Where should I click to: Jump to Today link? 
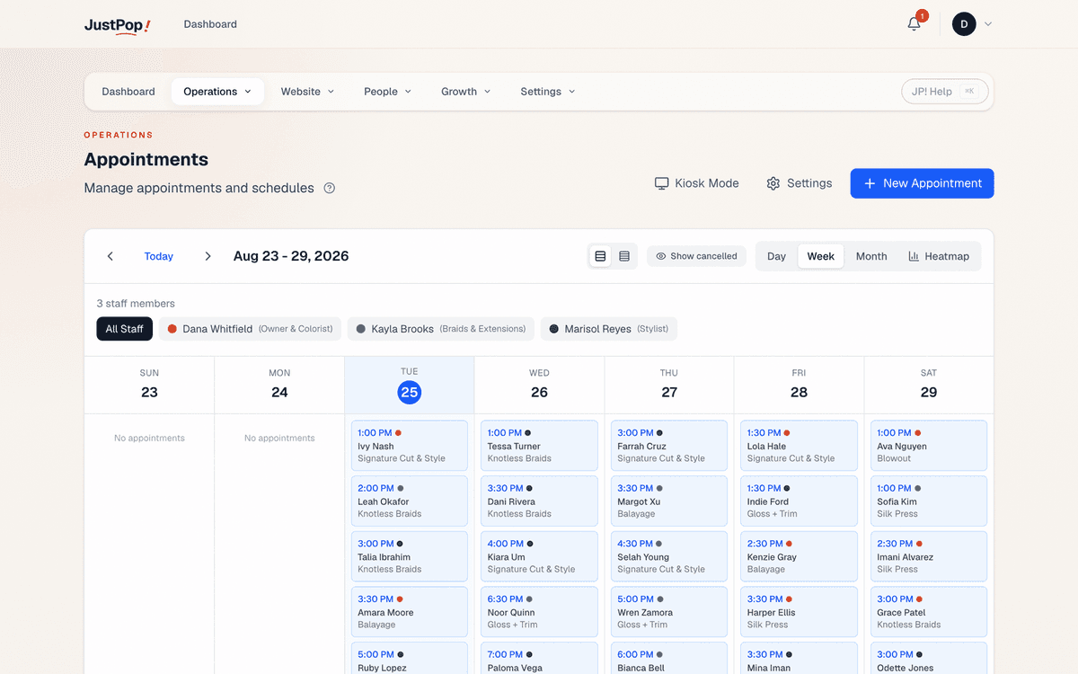[x=159, y=256]
